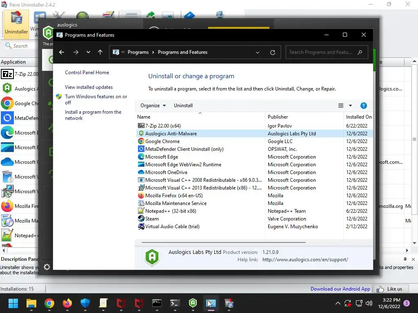Switch to Auslogics Anti-Malware taskbar icon

tap(193, 303)
